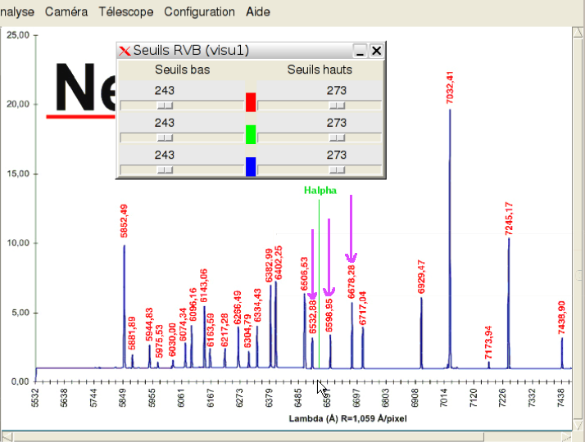Click the horizontal scrollbar right arrow
This screenshot has width=585, height=442.
(566, 436)
